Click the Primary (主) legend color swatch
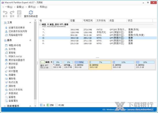Screen dimensions: 158x113 (x=41, y=105)
